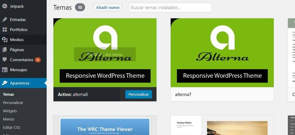Viewport: 295px width, 135px height.
Task: Open the Editar CSS submenu item
Action: (x=12, y=128)
